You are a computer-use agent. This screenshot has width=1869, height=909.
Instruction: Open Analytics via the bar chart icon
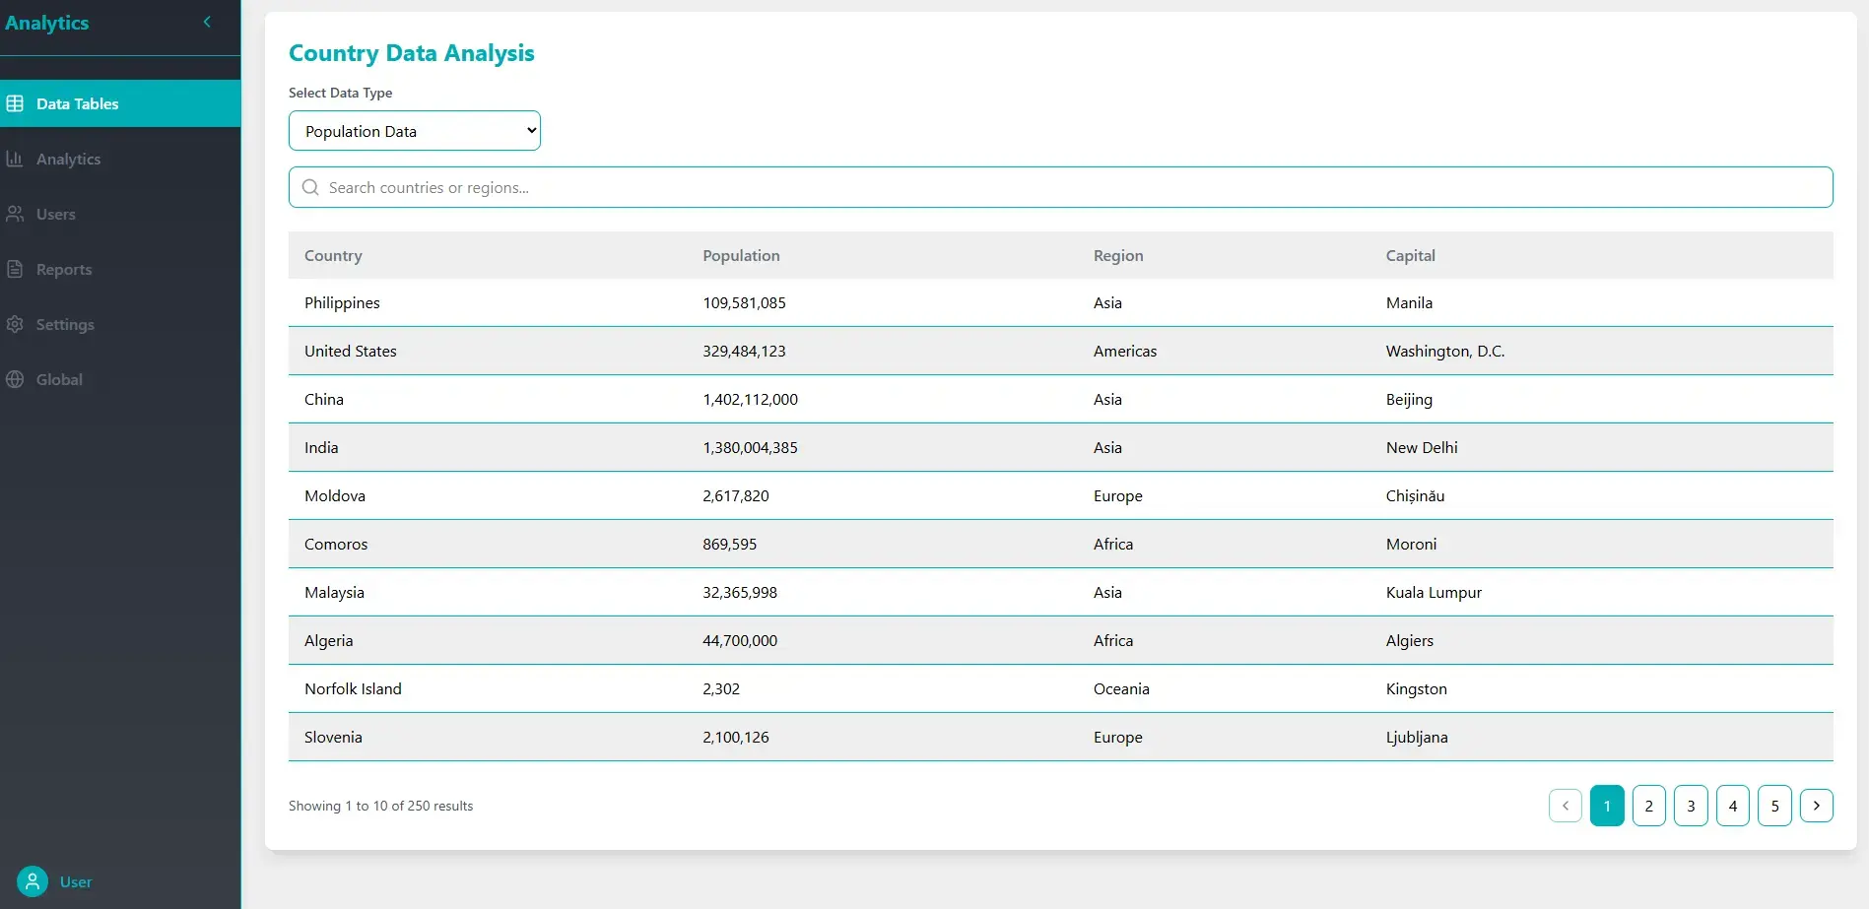[15, 159]
